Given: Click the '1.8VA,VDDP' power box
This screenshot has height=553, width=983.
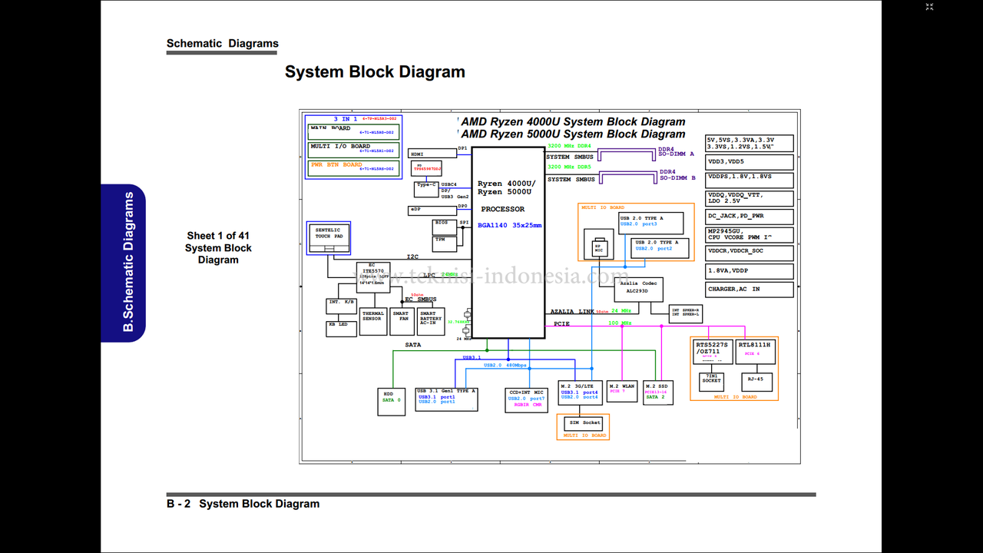Looking at the screenshot, I should click(750, 271).
